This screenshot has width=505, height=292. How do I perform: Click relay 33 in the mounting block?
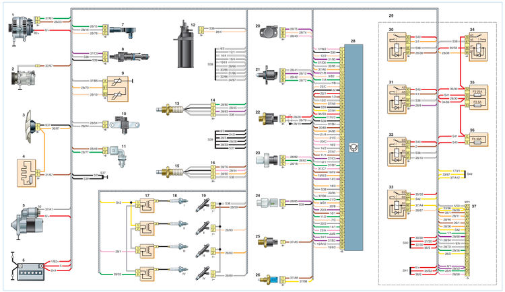(x=397, y=204)
